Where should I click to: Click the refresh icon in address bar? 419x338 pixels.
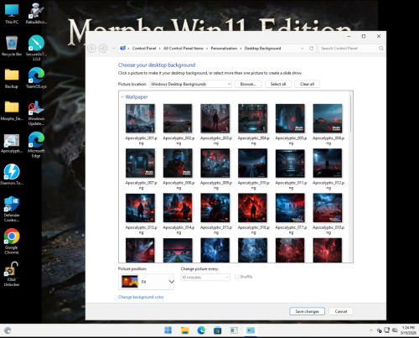coord(311,49)
